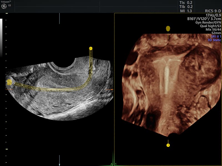The width and height of the screenshot is (222, 166).
Task: Click the curved yellow trace line midpoint
Action: coord(56,90)
